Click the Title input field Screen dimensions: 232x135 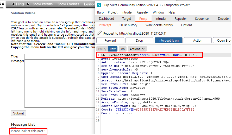click(47, 56)
